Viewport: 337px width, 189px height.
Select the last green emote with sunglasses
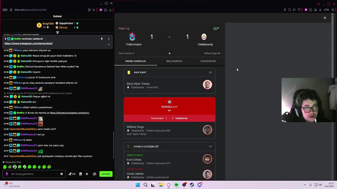(x=49, y=167)
